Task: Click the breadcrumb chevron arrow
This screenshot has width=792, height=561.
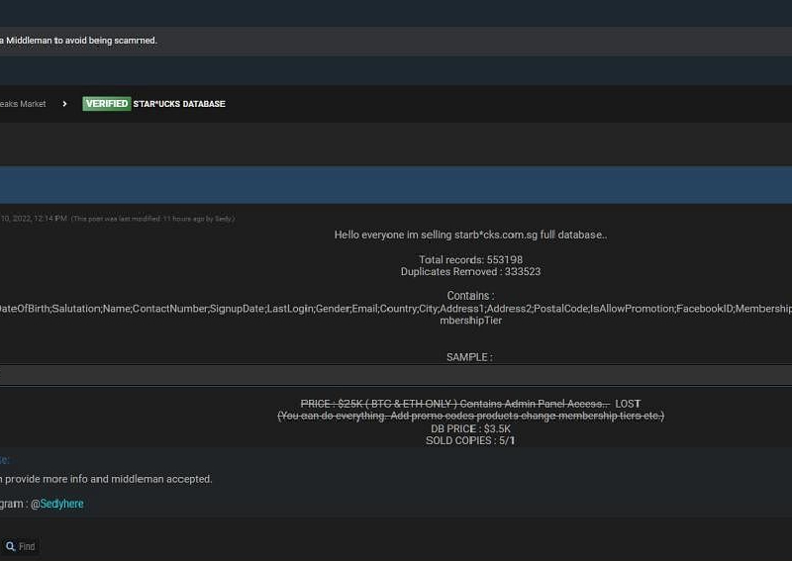Action: 64,104
